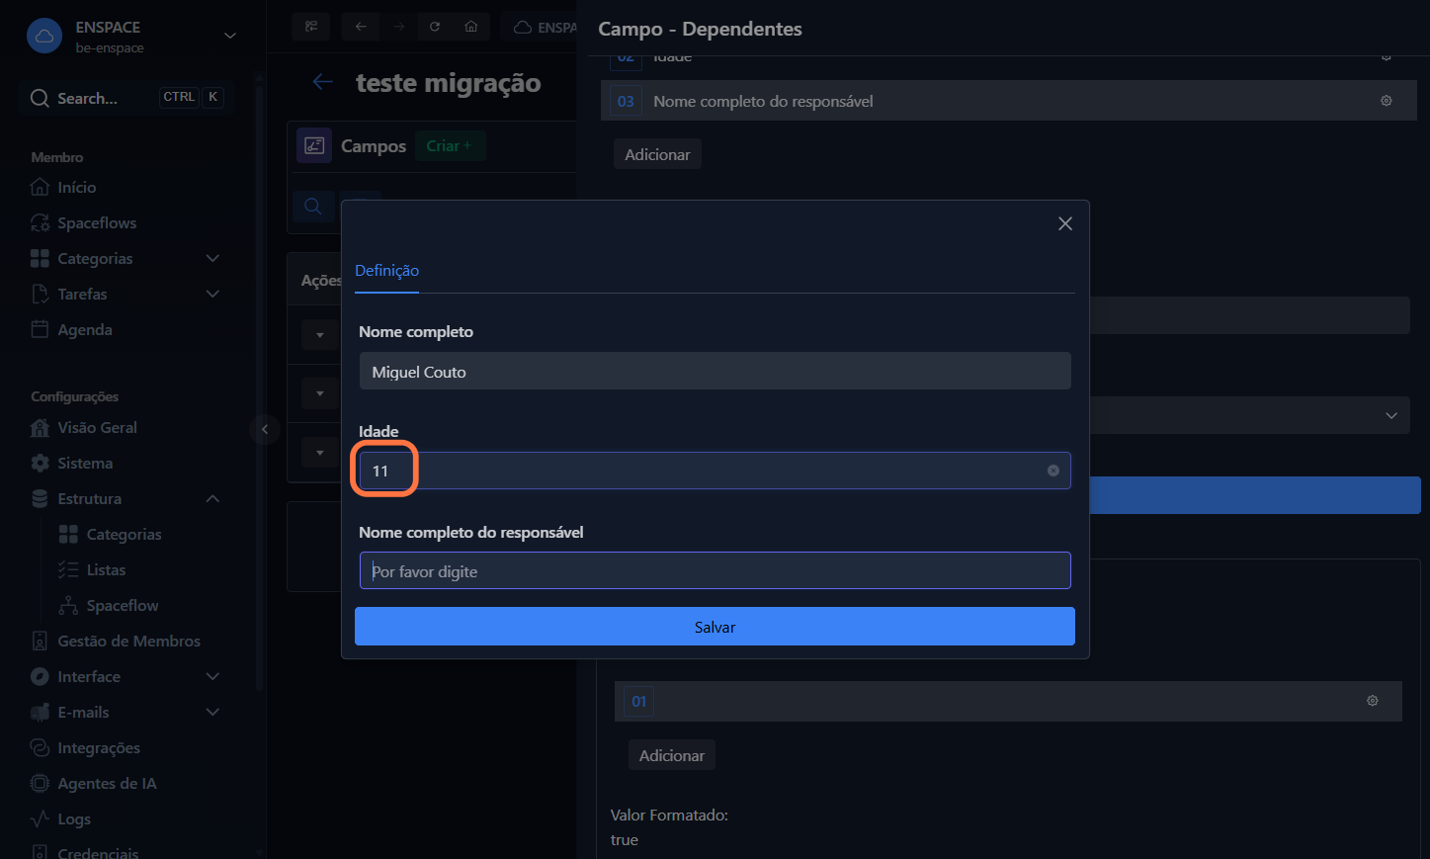1430x859 pixels.
Task: Open Listas under Estrutura
Action: [x=106, y=570]
